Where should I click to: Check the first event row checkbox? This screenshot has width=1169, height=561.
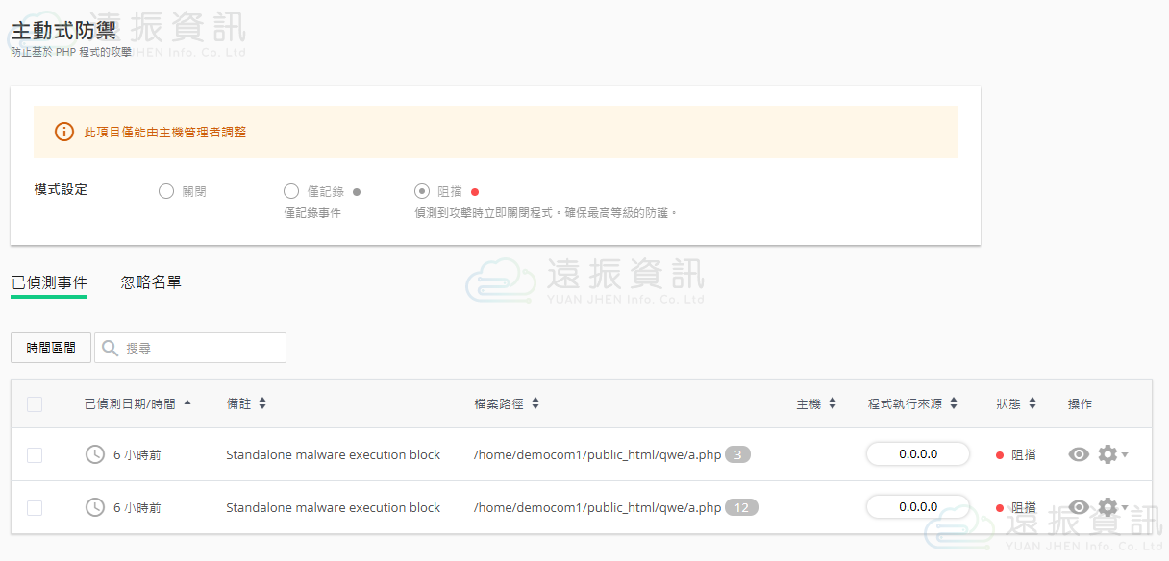[35, 455]
